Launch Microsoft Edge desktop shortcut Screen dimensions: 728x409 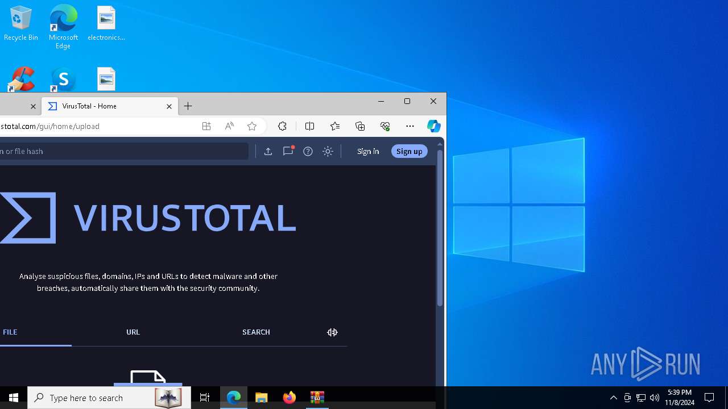coord(63,26)
